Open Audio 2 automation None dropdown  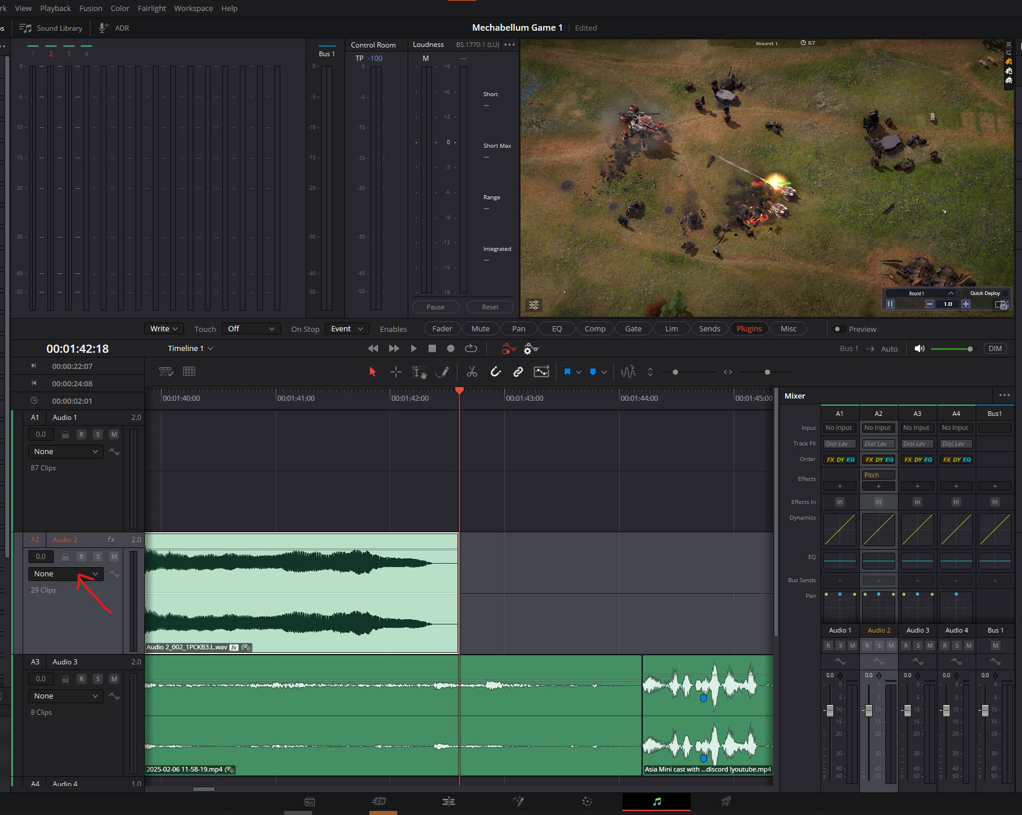(x=65, y=573)
